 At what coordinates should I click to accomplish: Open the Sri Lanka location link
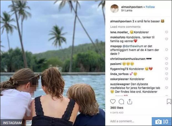[x=126, y=11]
